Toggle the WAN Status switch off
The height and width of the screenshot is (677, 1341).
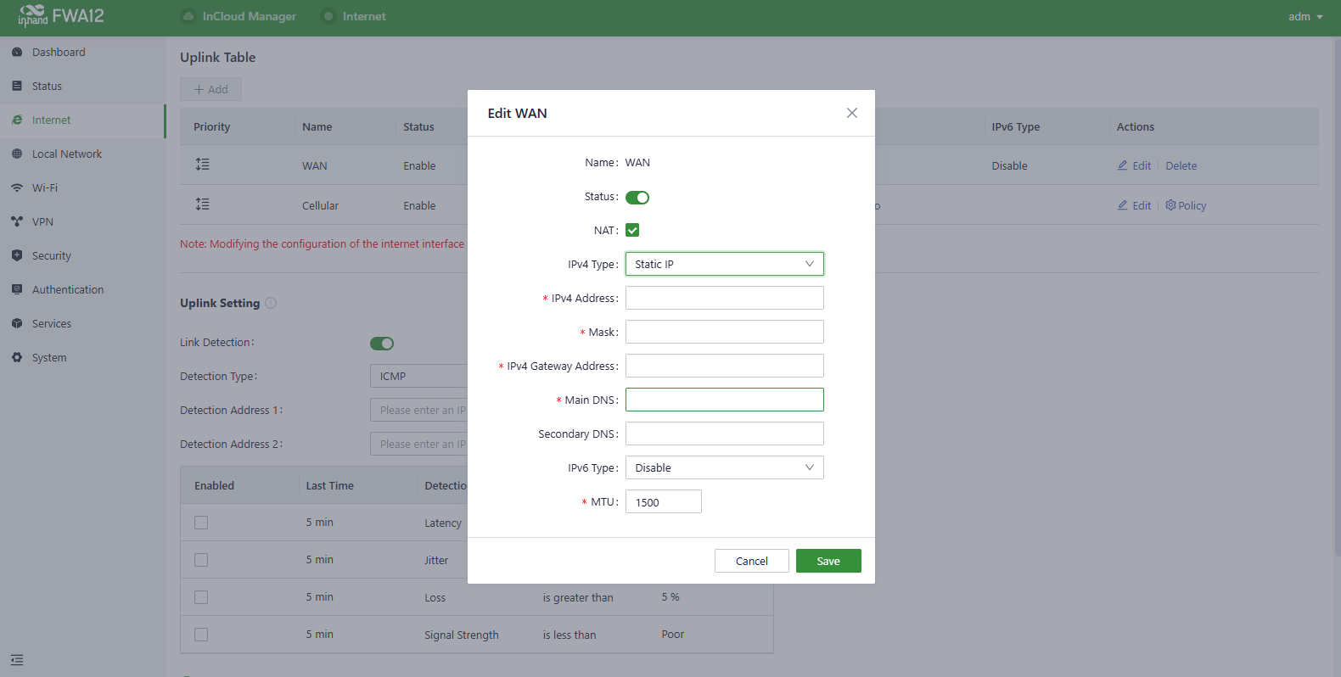[637, 198]
